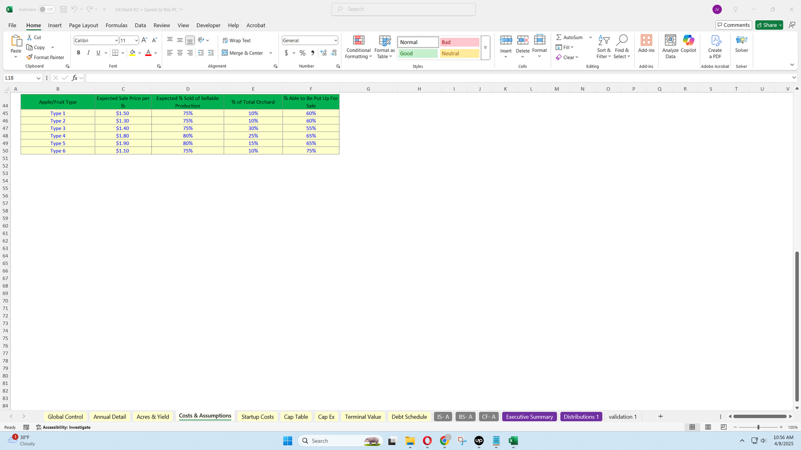
Task: Switch to the Debt Schedule sheet
Action: pyautogui.click(x=409, y=417)
